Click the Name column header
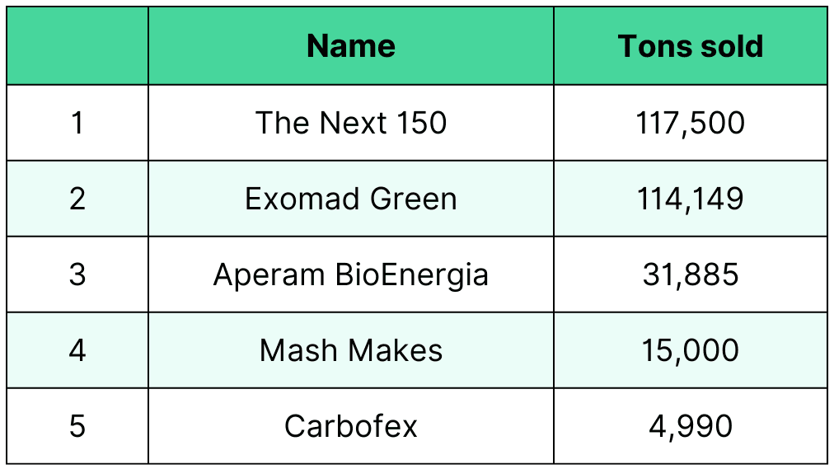 (351, 46)
